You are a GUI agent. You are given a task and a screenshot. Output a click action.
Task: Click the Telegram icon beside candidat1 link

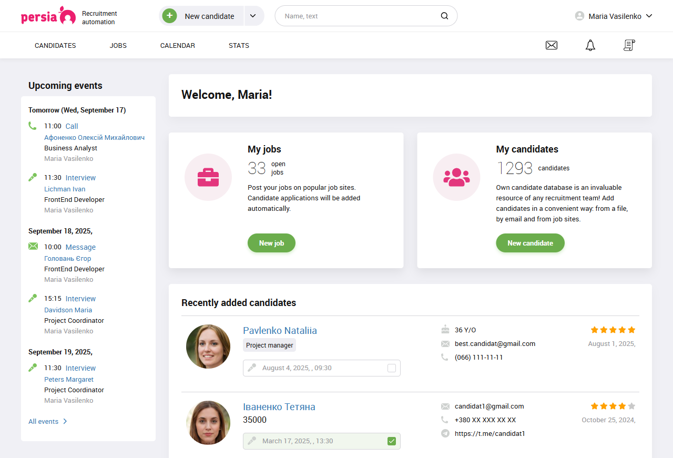[444, 433]
